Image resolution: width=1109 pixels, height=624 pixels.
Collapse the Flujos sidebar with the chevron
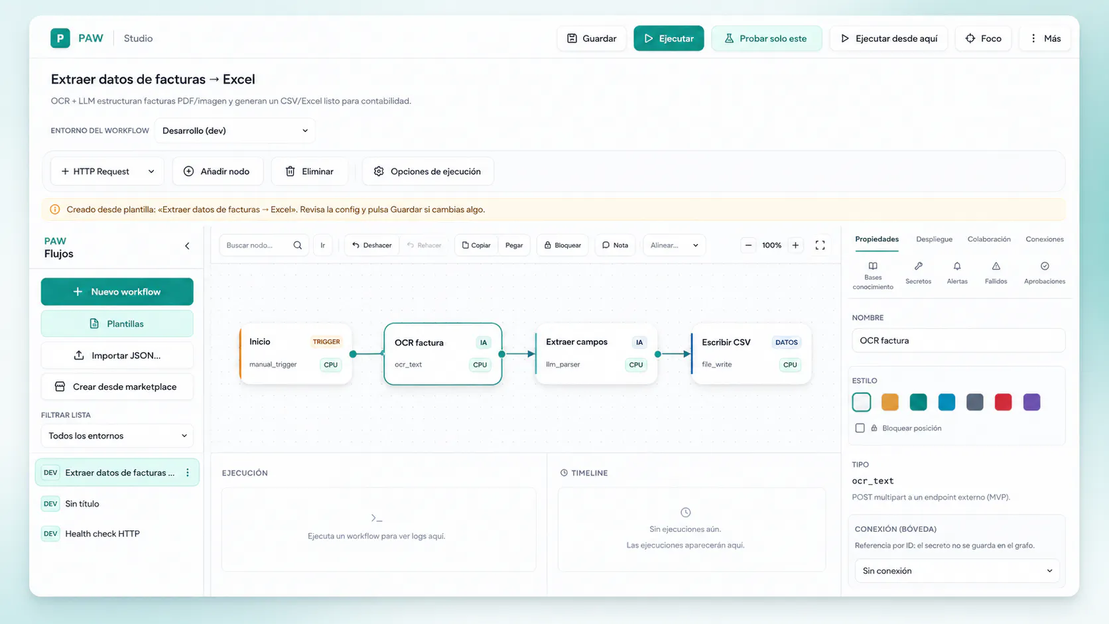187,246
